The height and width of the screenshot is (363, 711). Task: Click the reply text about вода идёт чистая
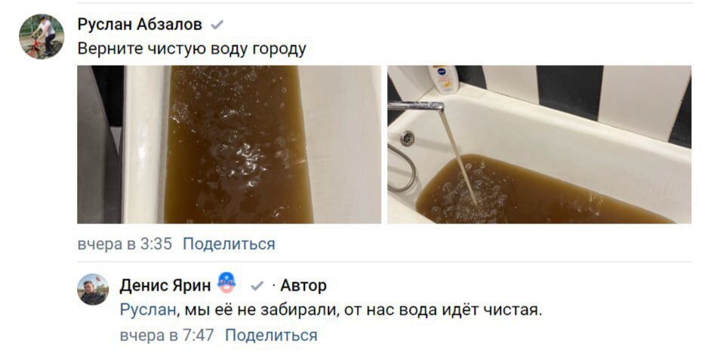pyautogui.click(x=331, y=310)
